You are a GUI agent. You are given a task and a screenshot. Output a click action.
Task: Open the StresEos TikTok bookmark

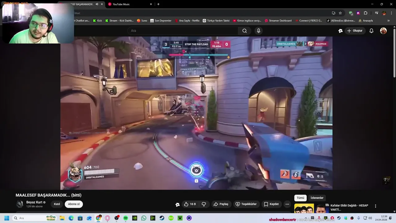coord(341,21)
